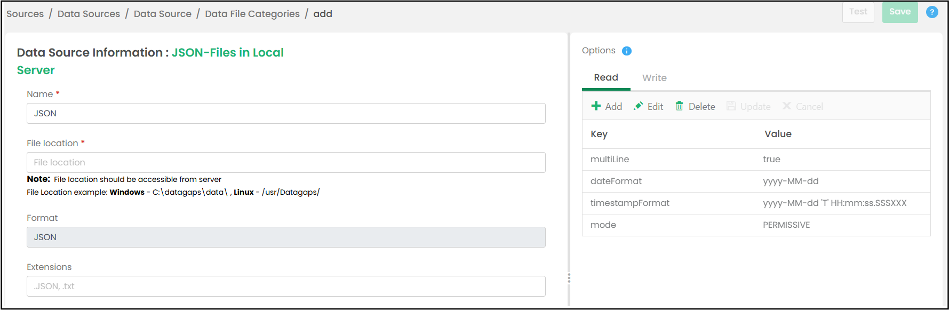The width and height of the screenshot is (949, 310).
Task: Go to Data Sources breadcrumb
Action: point(89,14)
